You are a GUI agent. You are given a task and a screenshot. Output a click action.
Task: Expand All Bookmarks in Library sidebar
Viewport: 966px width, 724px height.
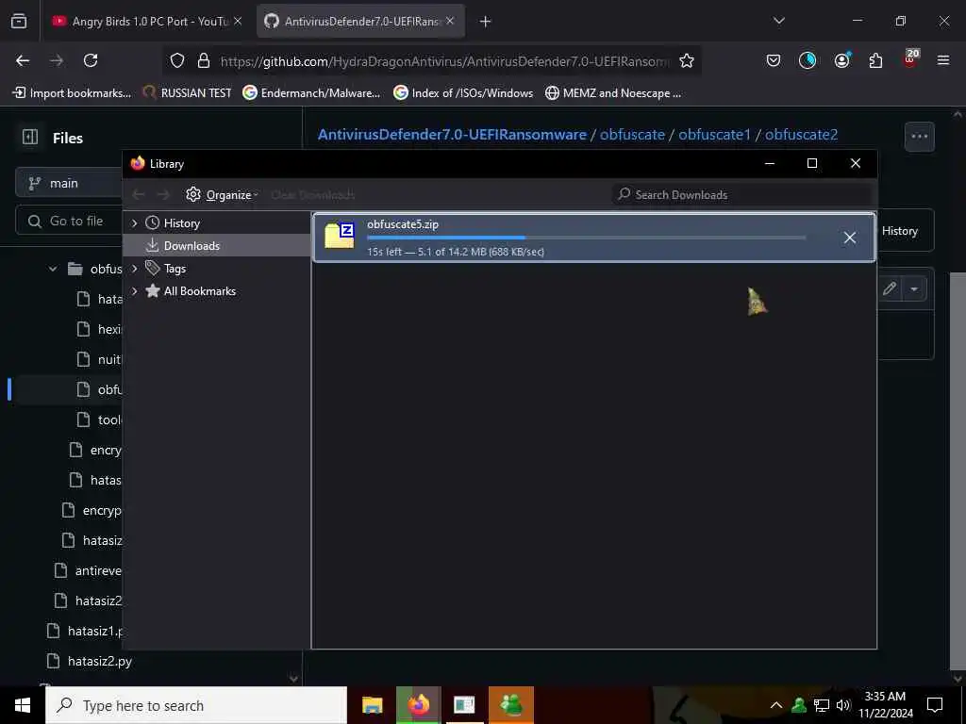tap(134, 291)
